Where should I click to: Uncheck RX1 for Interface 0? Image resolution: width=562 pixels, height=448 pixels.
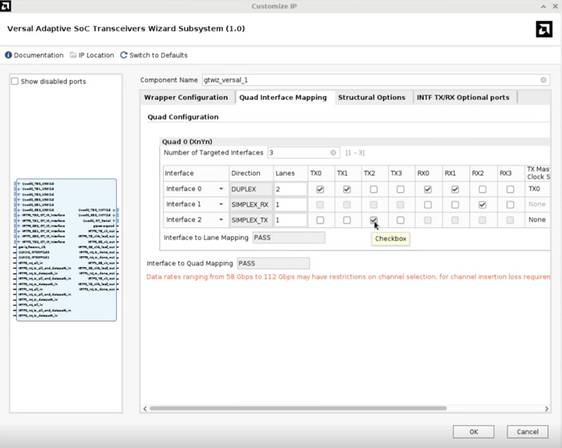[455, 189]
